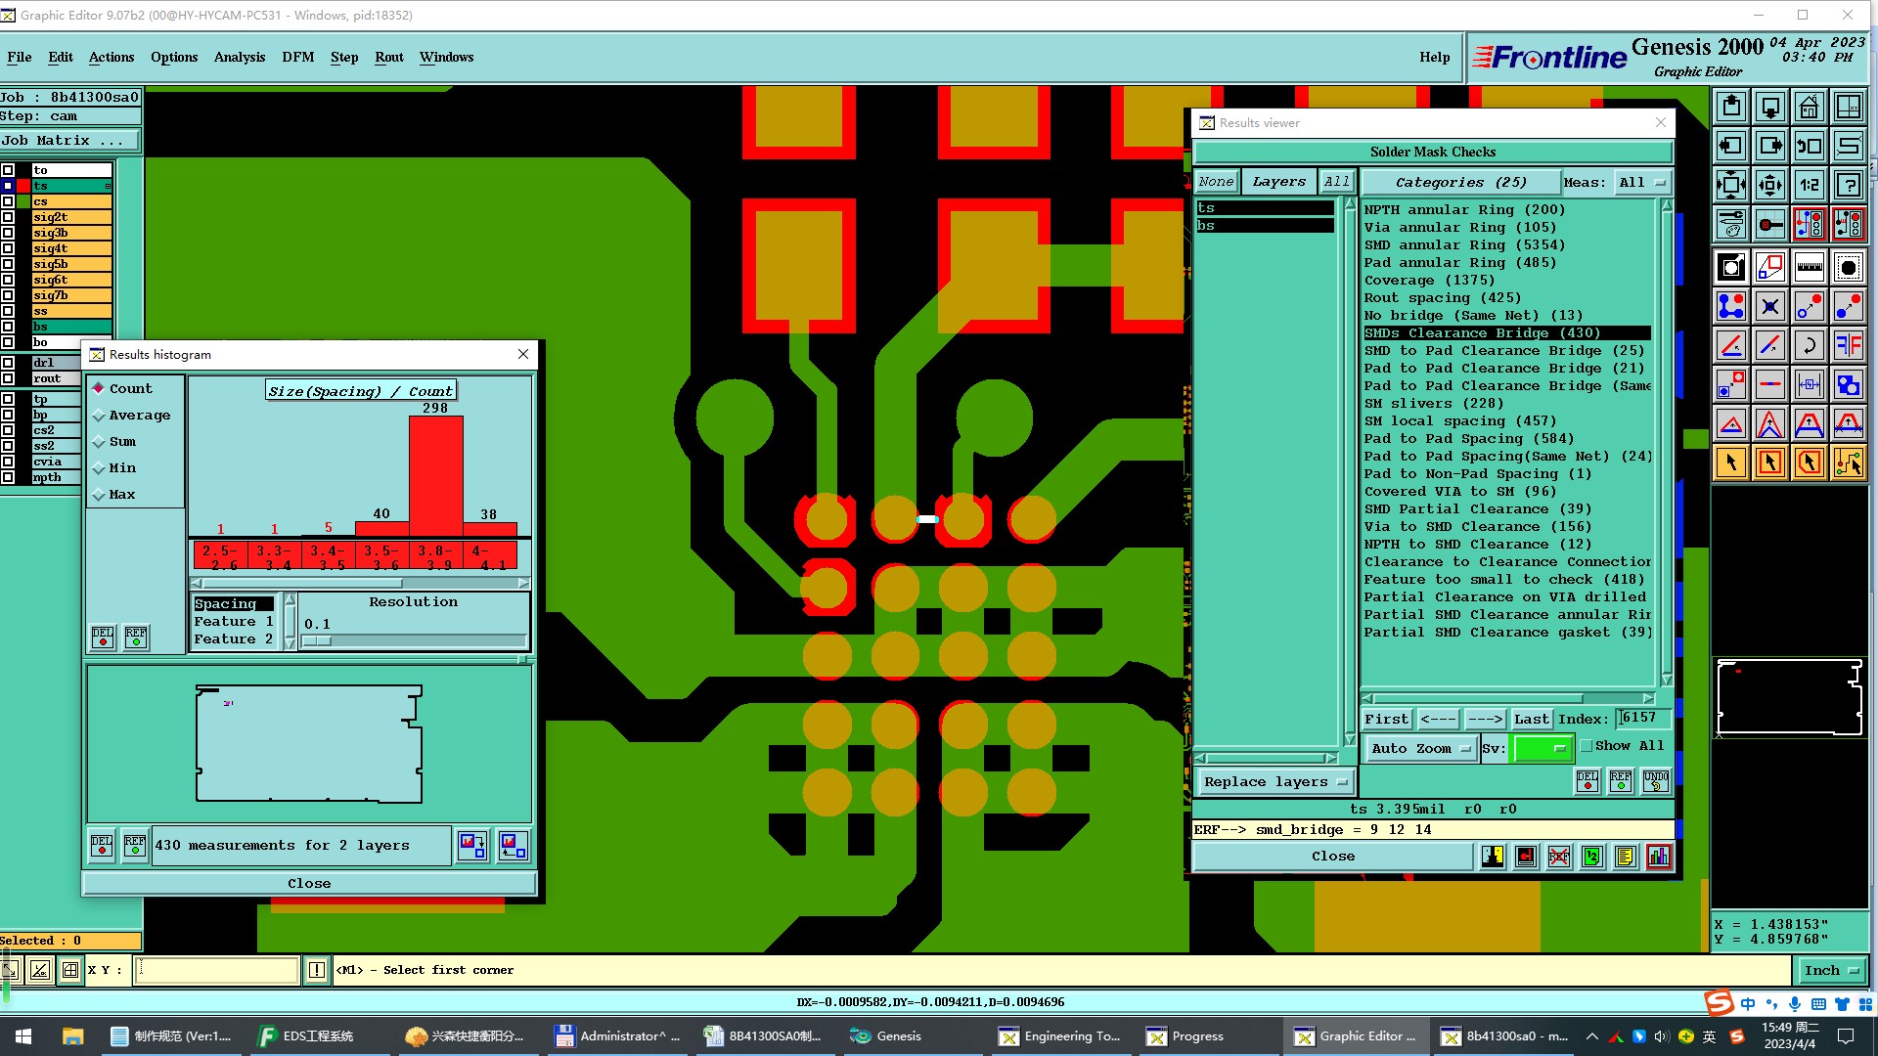Open the Auto Zoom dropdown
The image size is (1878, 1056).
click(1420, 749)
